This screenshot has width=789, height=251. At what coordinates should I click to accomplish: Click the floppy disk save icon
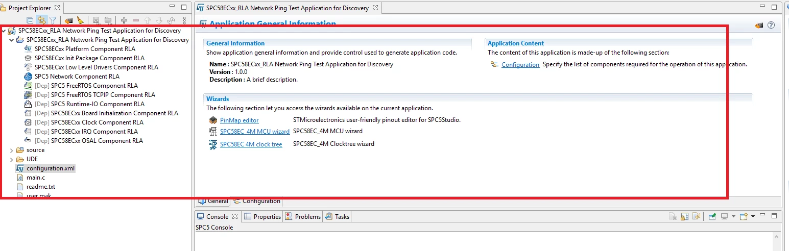coord(96,20)
